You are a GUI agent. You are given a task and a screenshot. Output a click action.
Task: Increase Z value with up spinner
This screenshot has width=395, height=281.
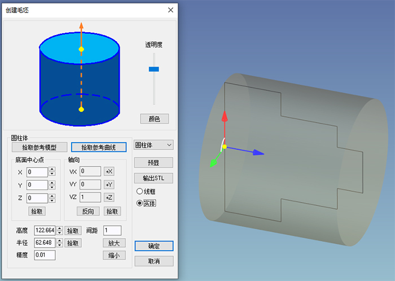[x=52, y=196]
